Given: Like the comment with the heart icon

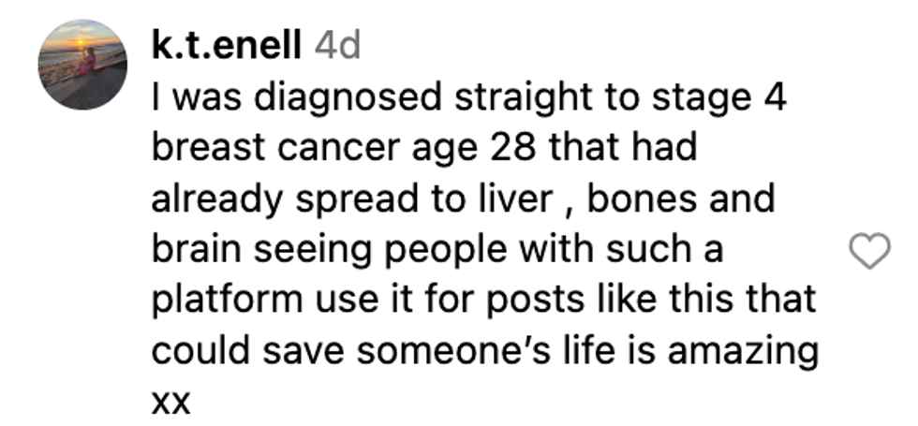Looking at the screenshot, I should coord(867,251).
